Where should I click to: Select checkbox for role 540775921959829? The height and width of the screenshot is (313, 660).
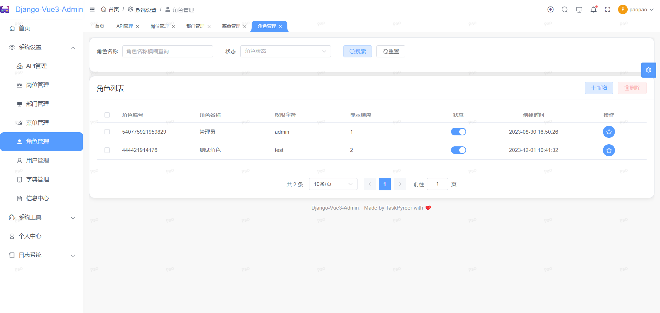(x=107, y=132)
